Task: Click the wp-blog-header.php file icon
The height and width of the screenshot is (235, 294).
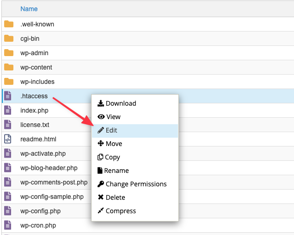Action: 8,168
